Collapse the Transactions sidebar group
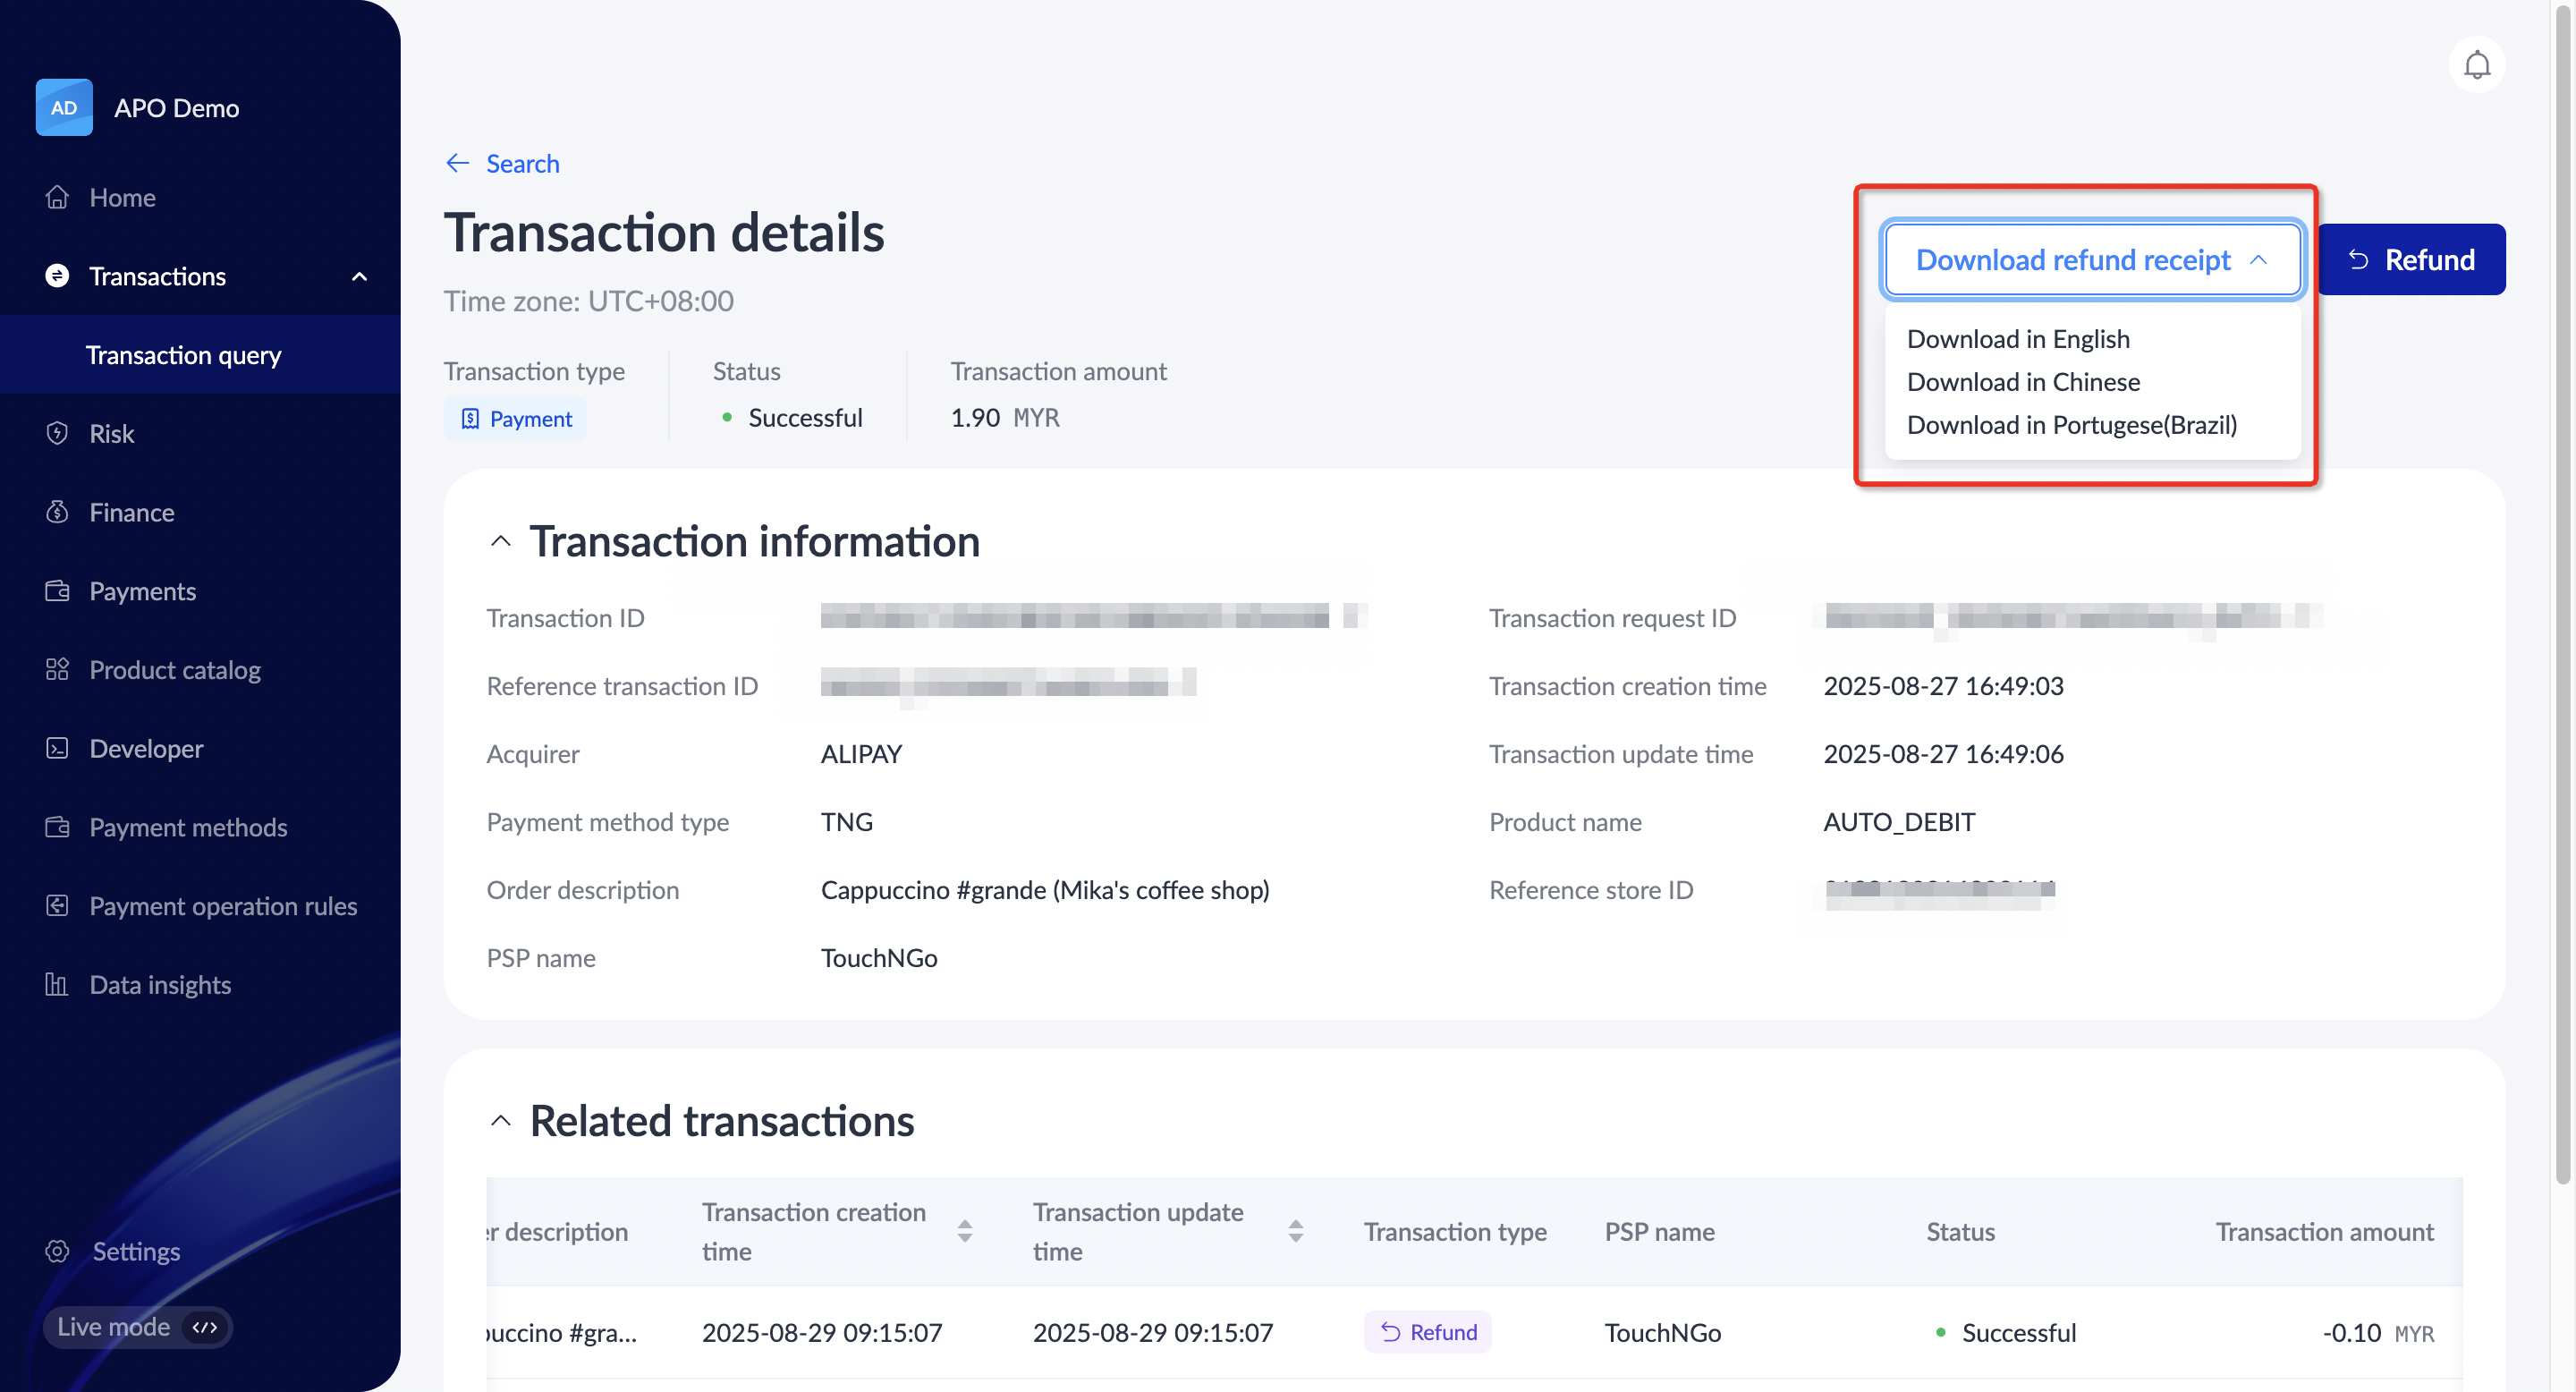Viewport: 2576px width, 1392px height. 359,276
